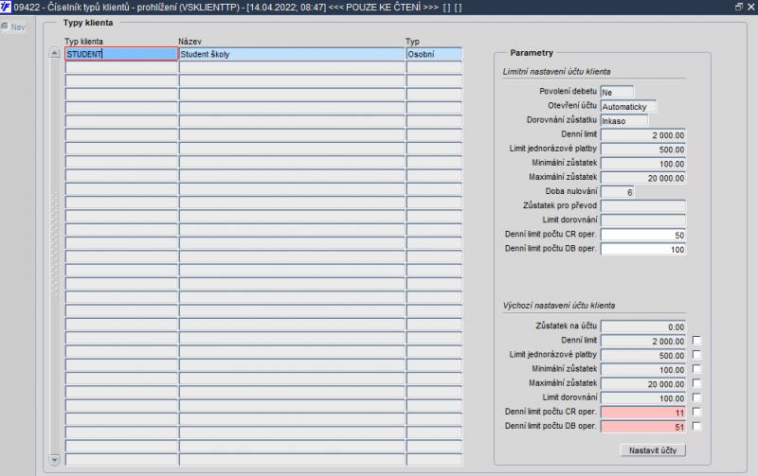Open Dorovnání zůstatku field showing Inkaso
The width and height of the screenshot is (758, 476).
coord(624,121)
